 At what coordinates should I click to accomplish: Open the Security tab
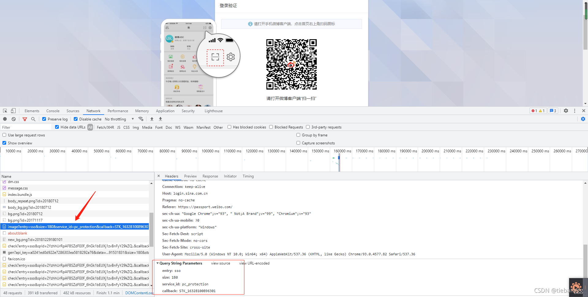[x=188, y=111]
